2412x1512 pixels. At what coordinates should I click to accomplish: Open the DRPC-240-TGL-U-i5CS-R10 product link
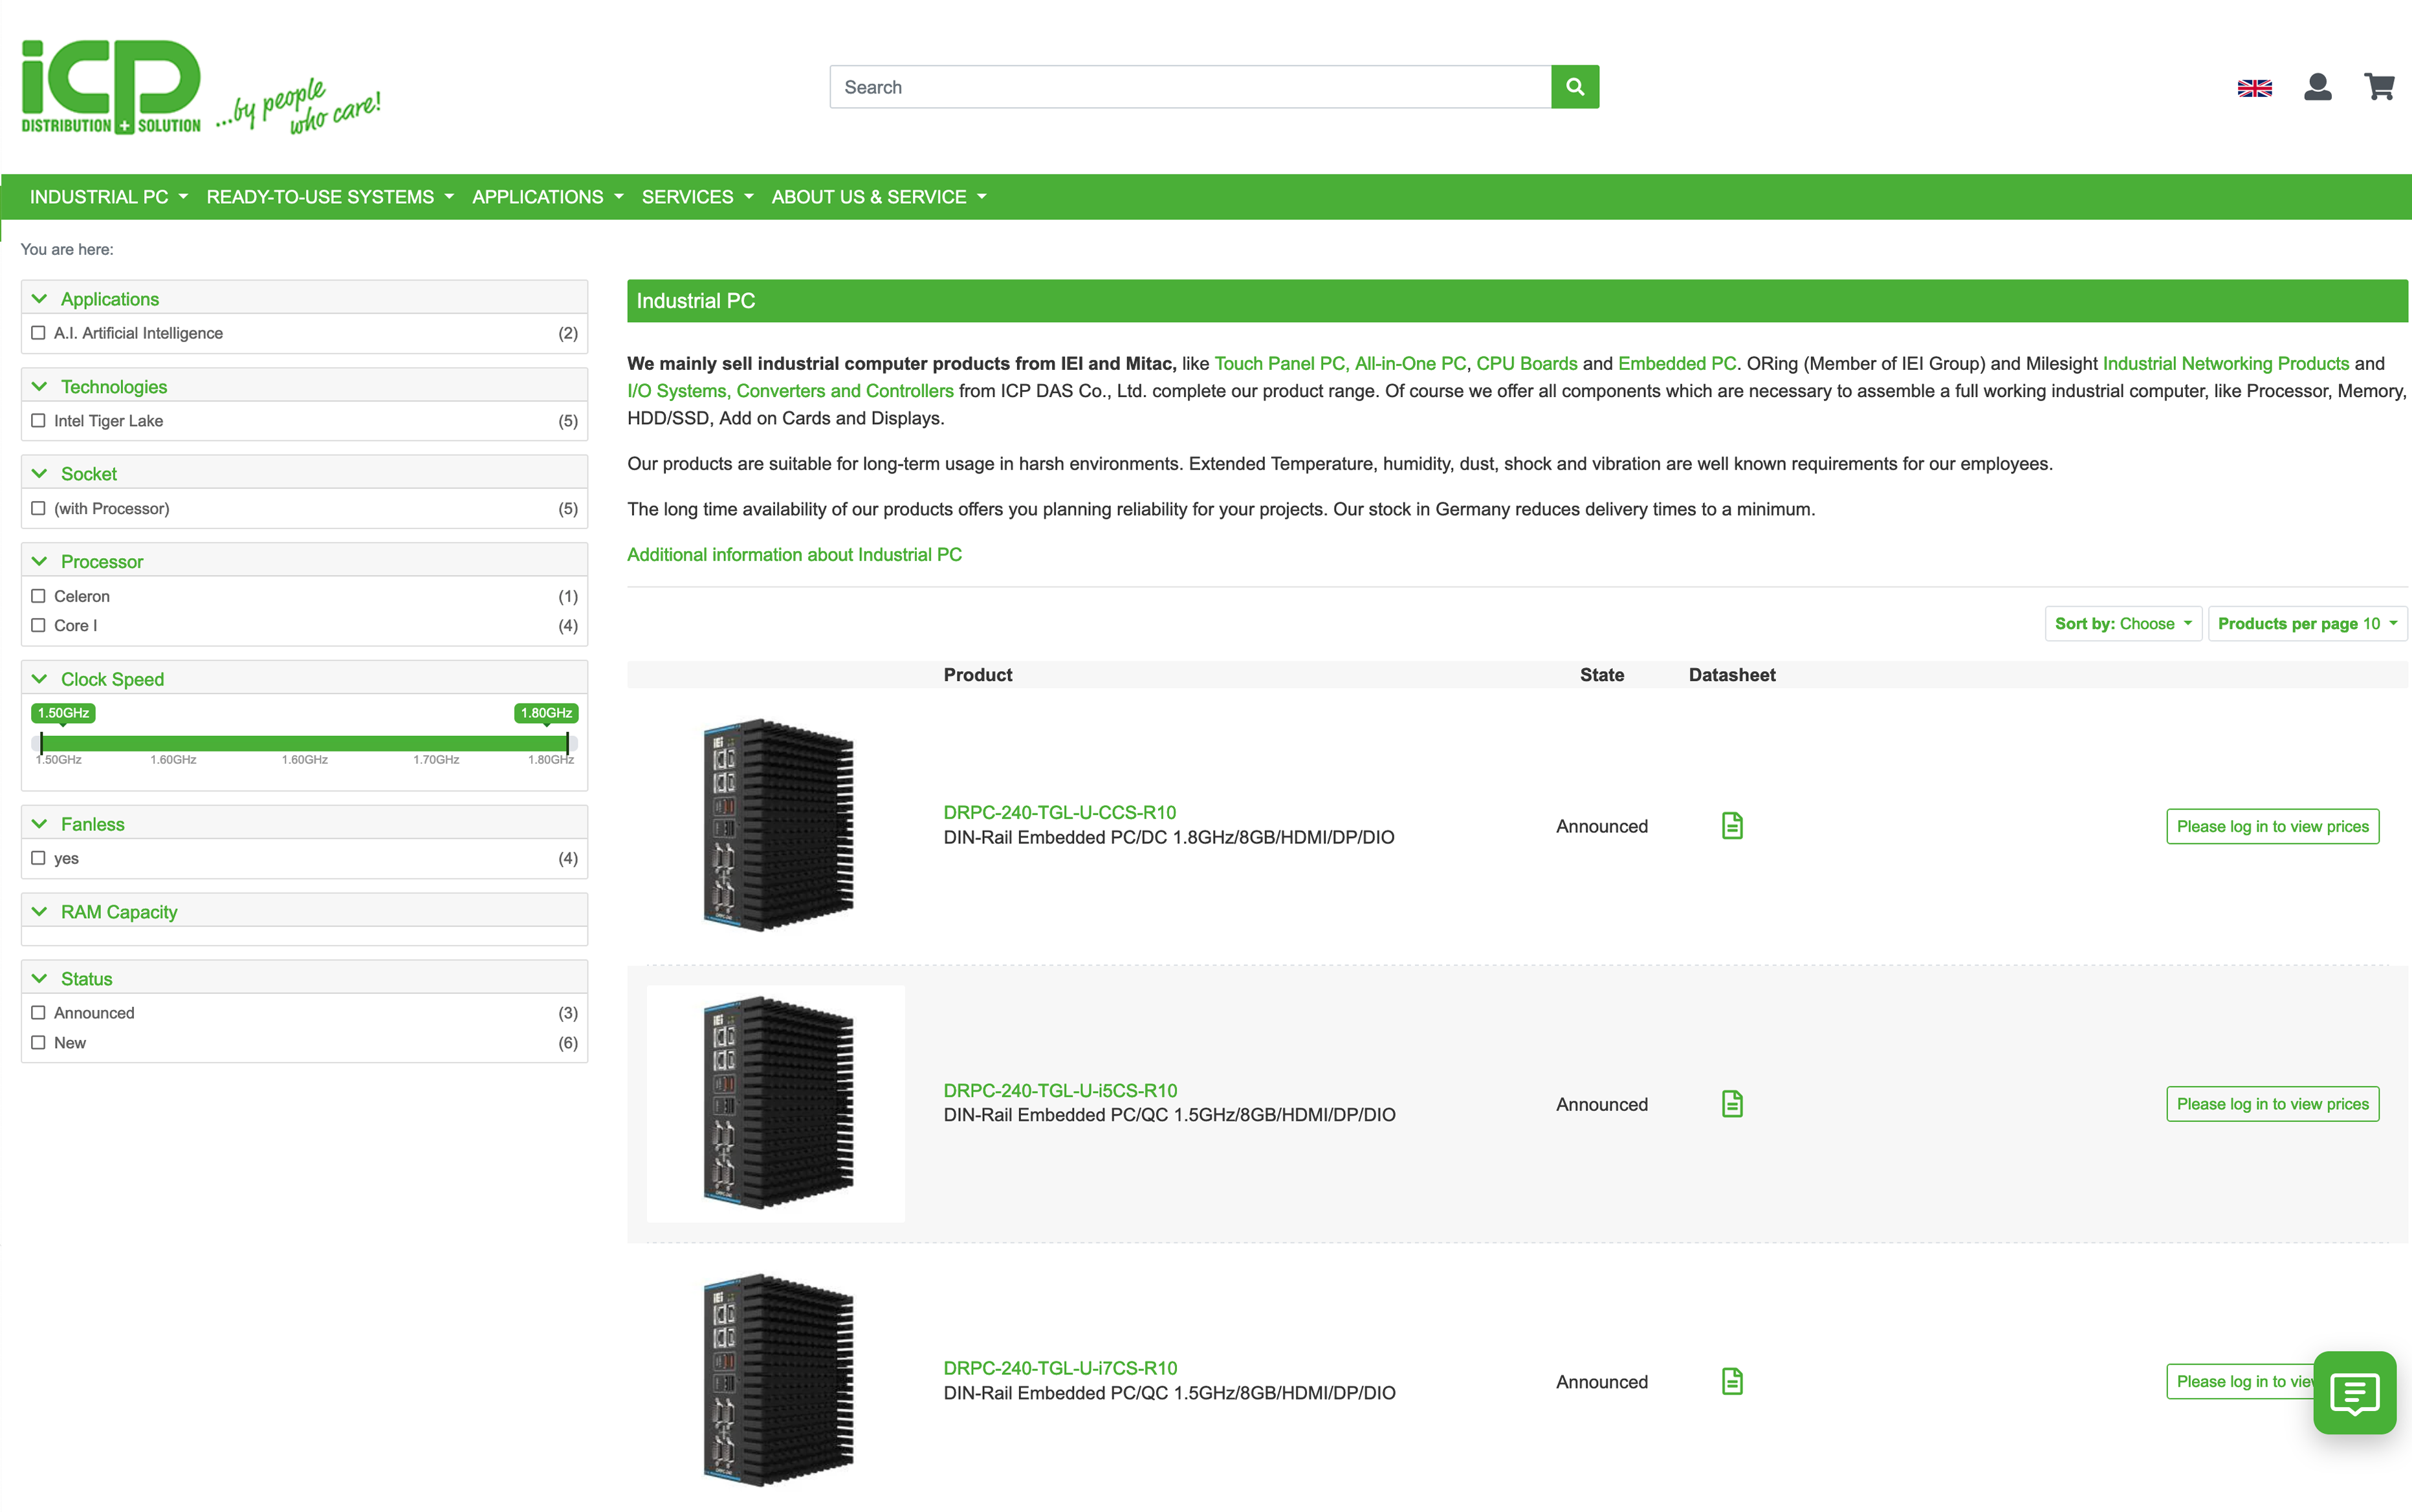[x=1060, y=1090]
